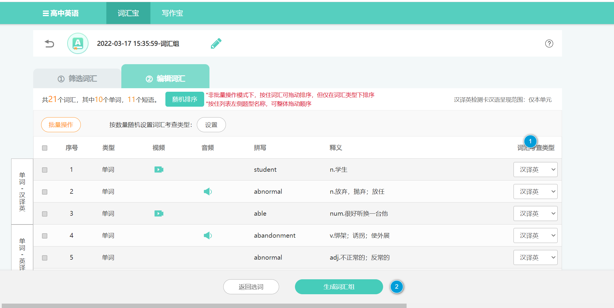614x308 pixels.
Task: Check the box for row 1 student
Action: [x=45, y=170]
